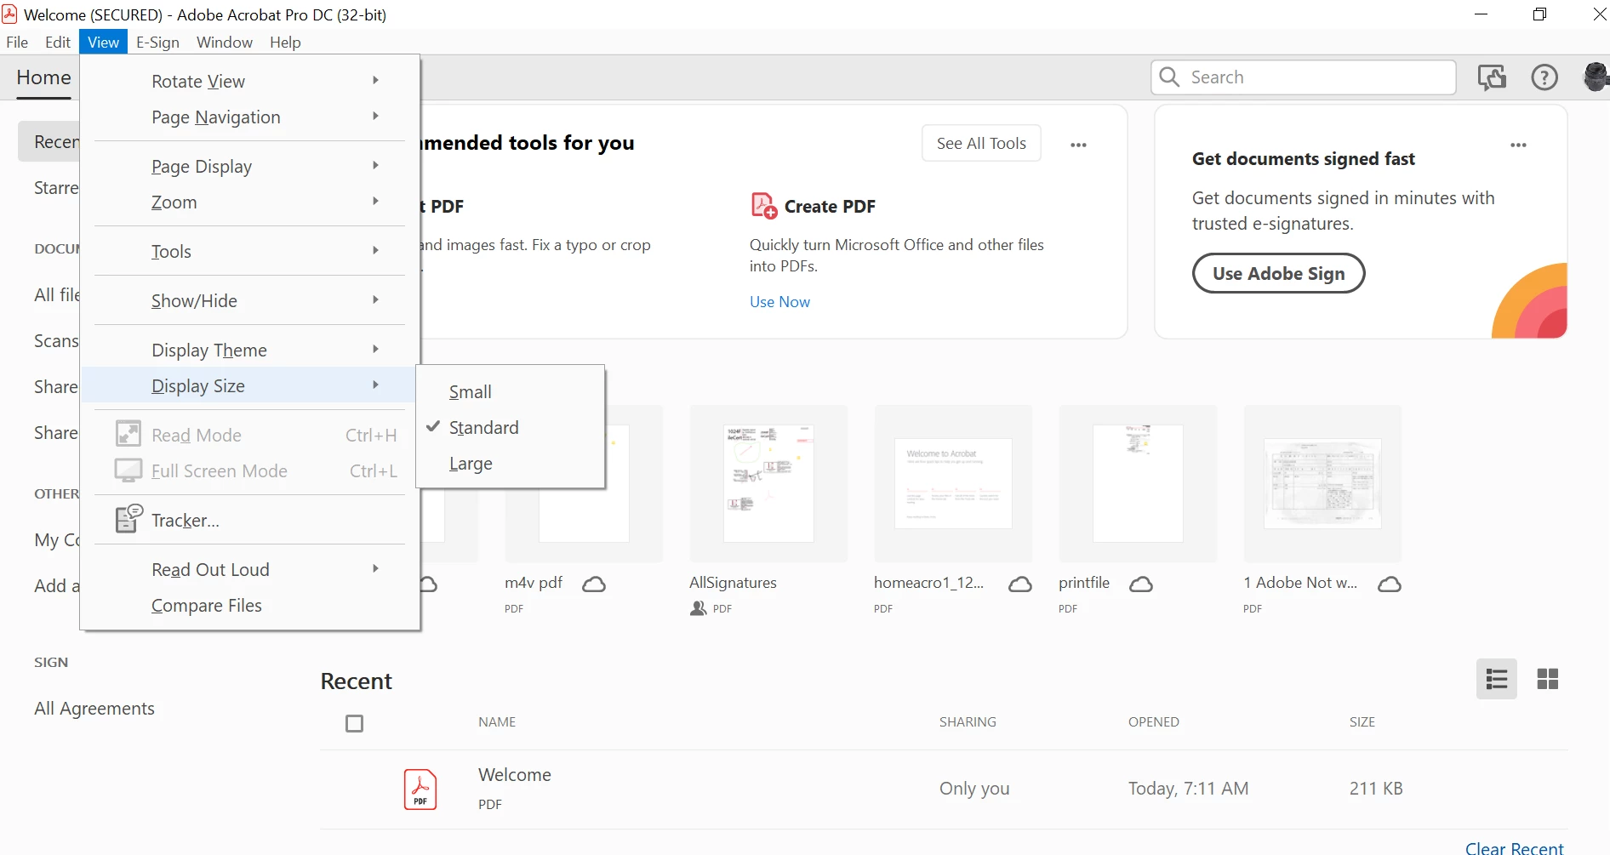
Task: Click the Acrobat app icon in title bar
Action: 10,14
